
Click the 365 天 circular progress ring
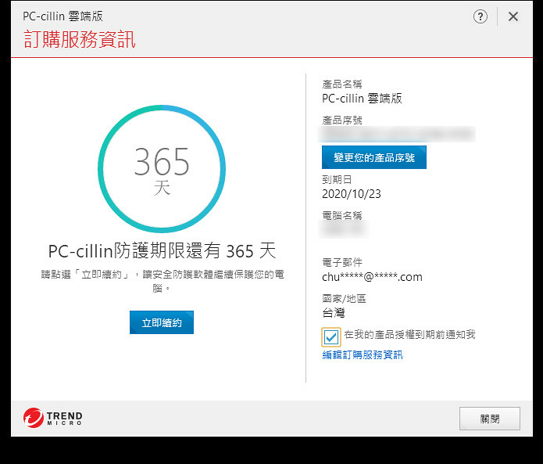(162, 169)
